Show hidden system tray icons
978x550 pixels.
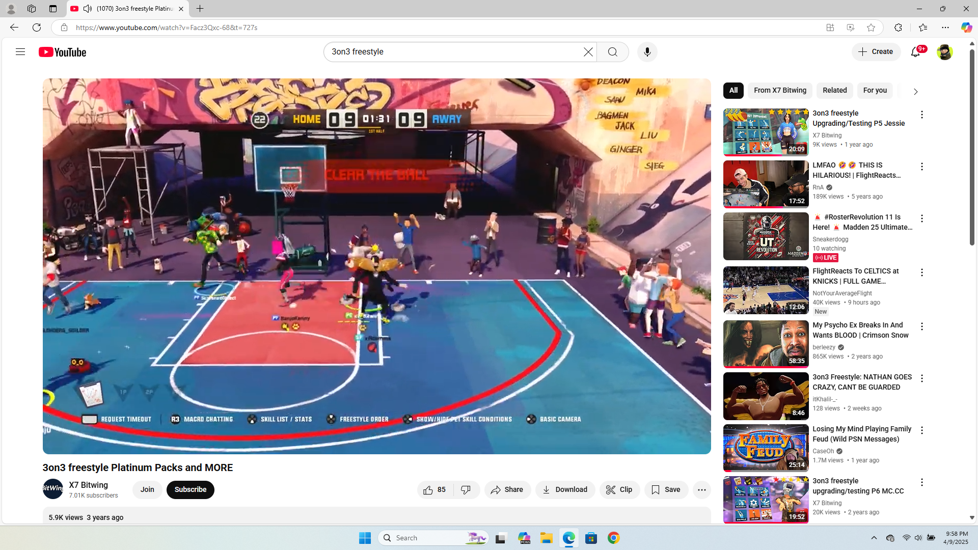click(x=874, y=538)
